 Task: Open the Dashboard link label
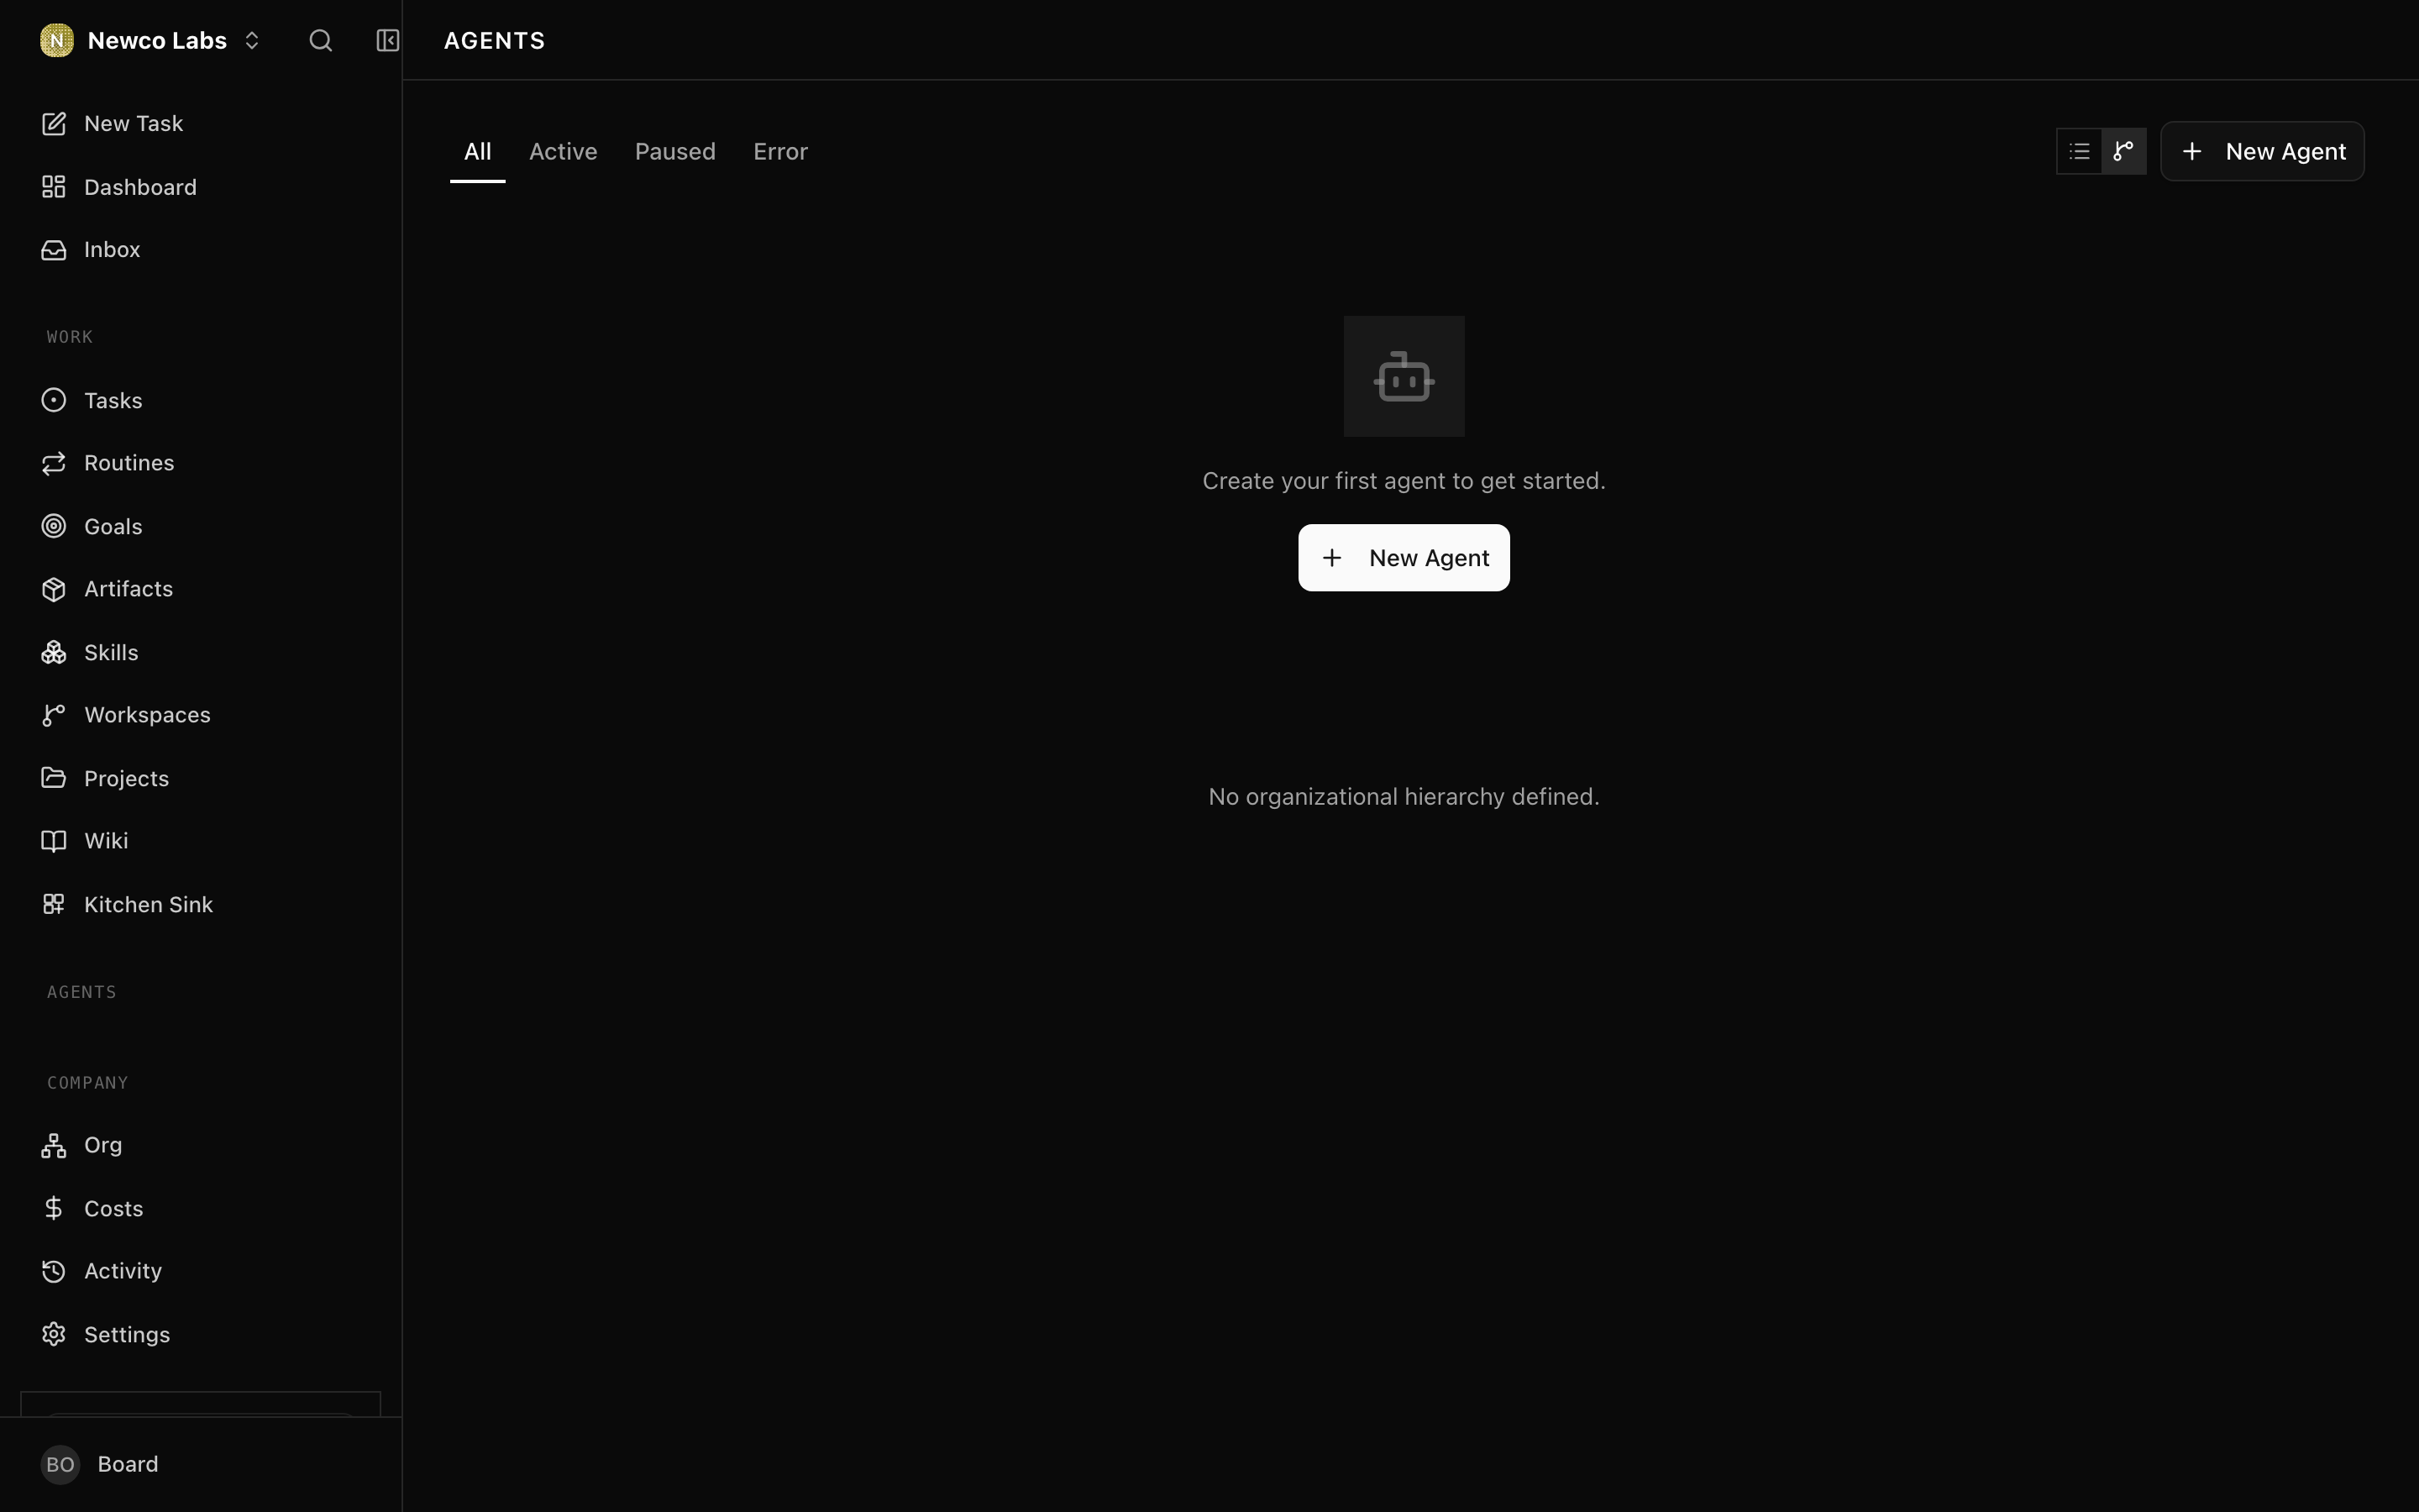(140, 187)
